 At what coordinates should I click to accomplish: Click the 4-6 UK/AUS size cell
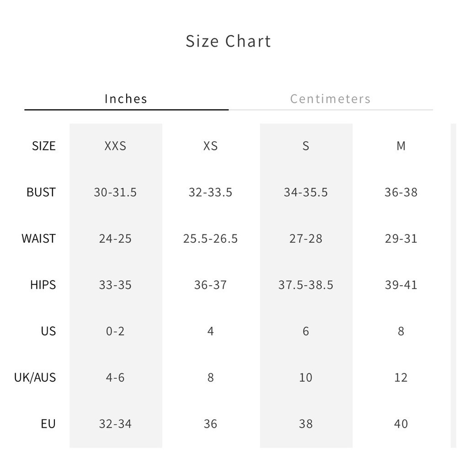pos(115,377)
